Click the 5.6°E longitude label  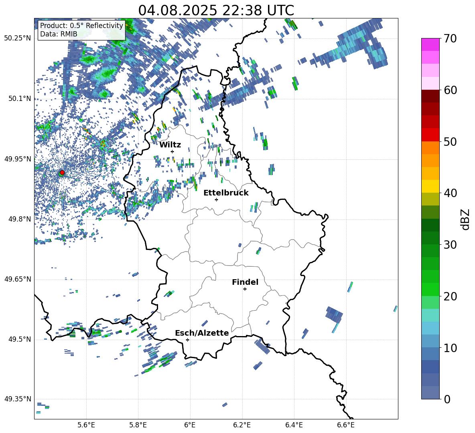point(86,425)
